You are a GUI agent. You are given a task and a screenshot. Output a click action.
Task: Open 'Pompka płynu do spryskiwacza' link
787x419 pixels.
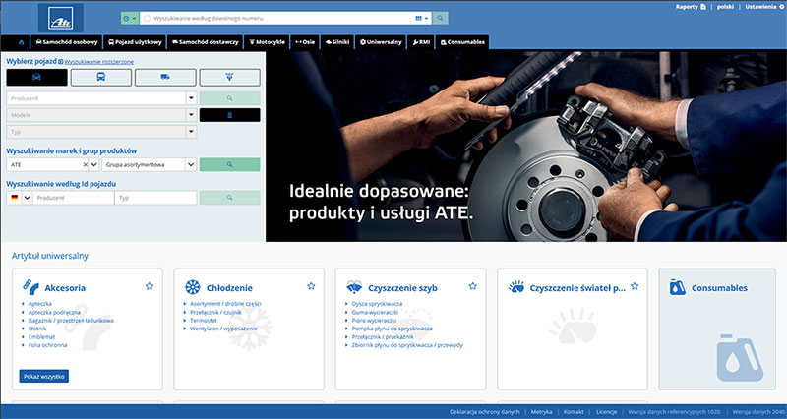point(392,329)
